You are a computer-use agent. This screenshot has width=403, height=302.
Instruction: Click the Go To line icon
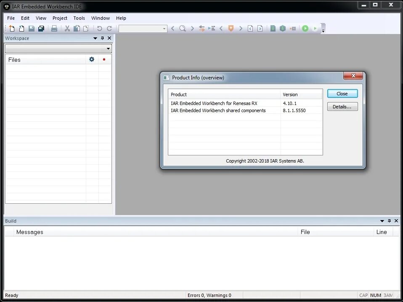[212, 29]
